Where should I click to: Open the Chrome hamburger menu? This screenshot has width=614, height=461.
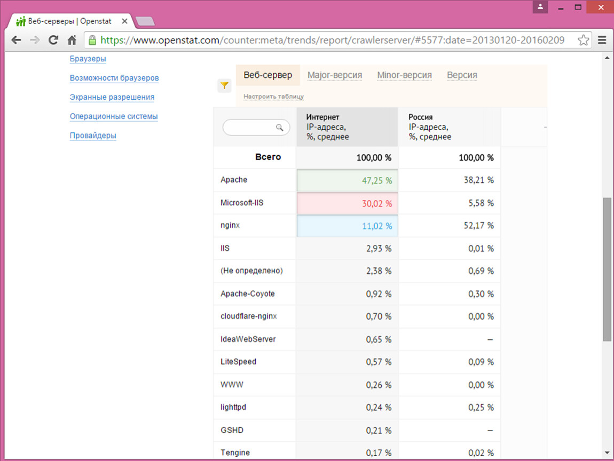pyautogui.click(x=602, y=40)
